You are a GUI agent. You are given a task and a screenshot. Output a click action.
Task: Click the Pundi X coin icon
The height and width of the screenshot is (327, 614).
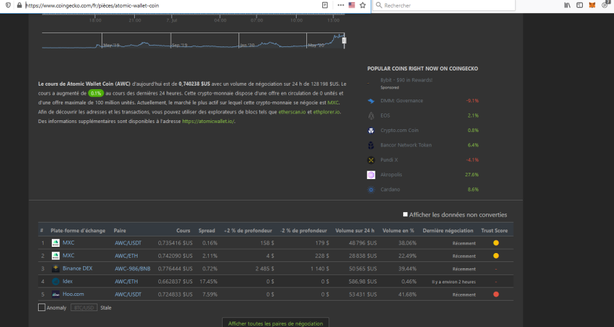[371, 160]
